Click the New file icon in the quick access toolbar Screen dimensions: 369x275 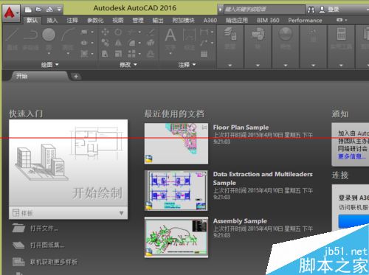point(28,10)
